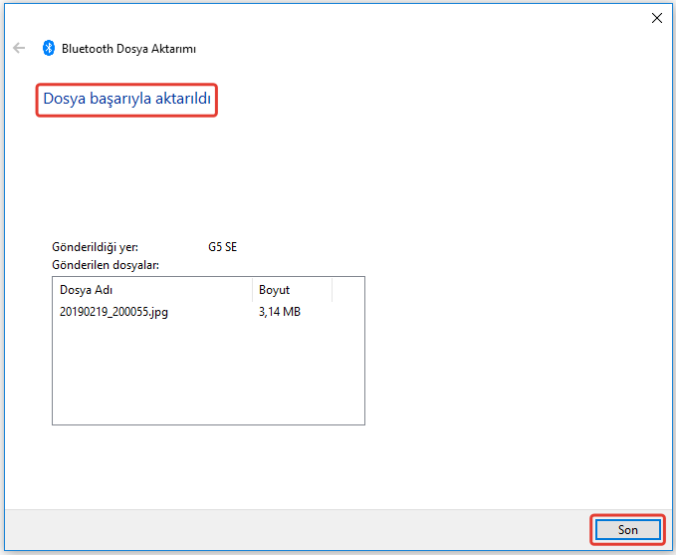Click the Bluetooth logo icon

49,48
